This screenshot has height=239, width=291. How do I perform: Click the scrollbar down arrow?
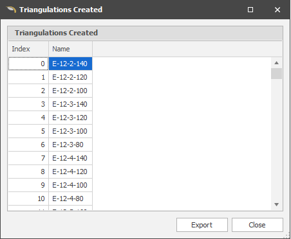276,205
